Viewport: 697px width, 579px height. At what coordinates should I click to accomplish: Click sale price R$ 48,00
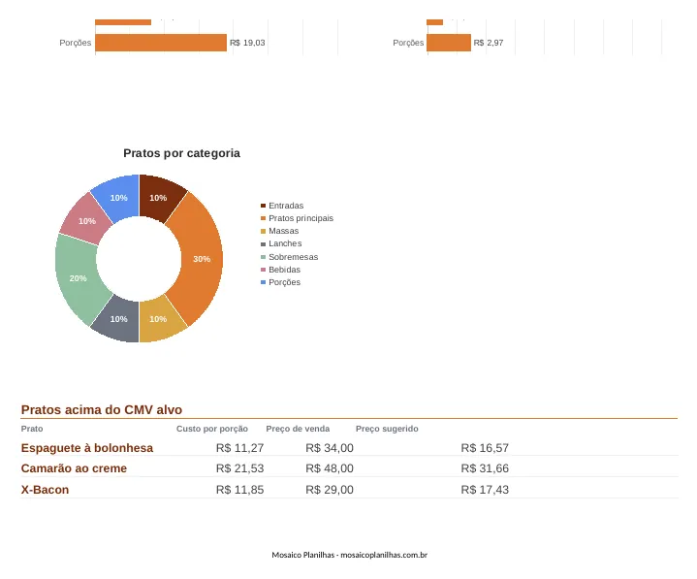point(330,468)
